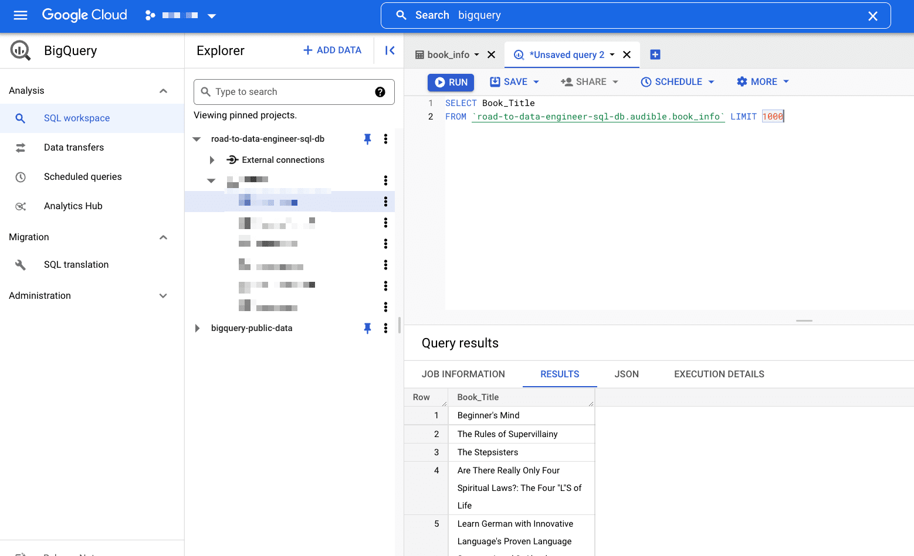This screenshot has height=556, width=914.
Task: Open a new query tab with the plus icon
Action: [655, 54]
